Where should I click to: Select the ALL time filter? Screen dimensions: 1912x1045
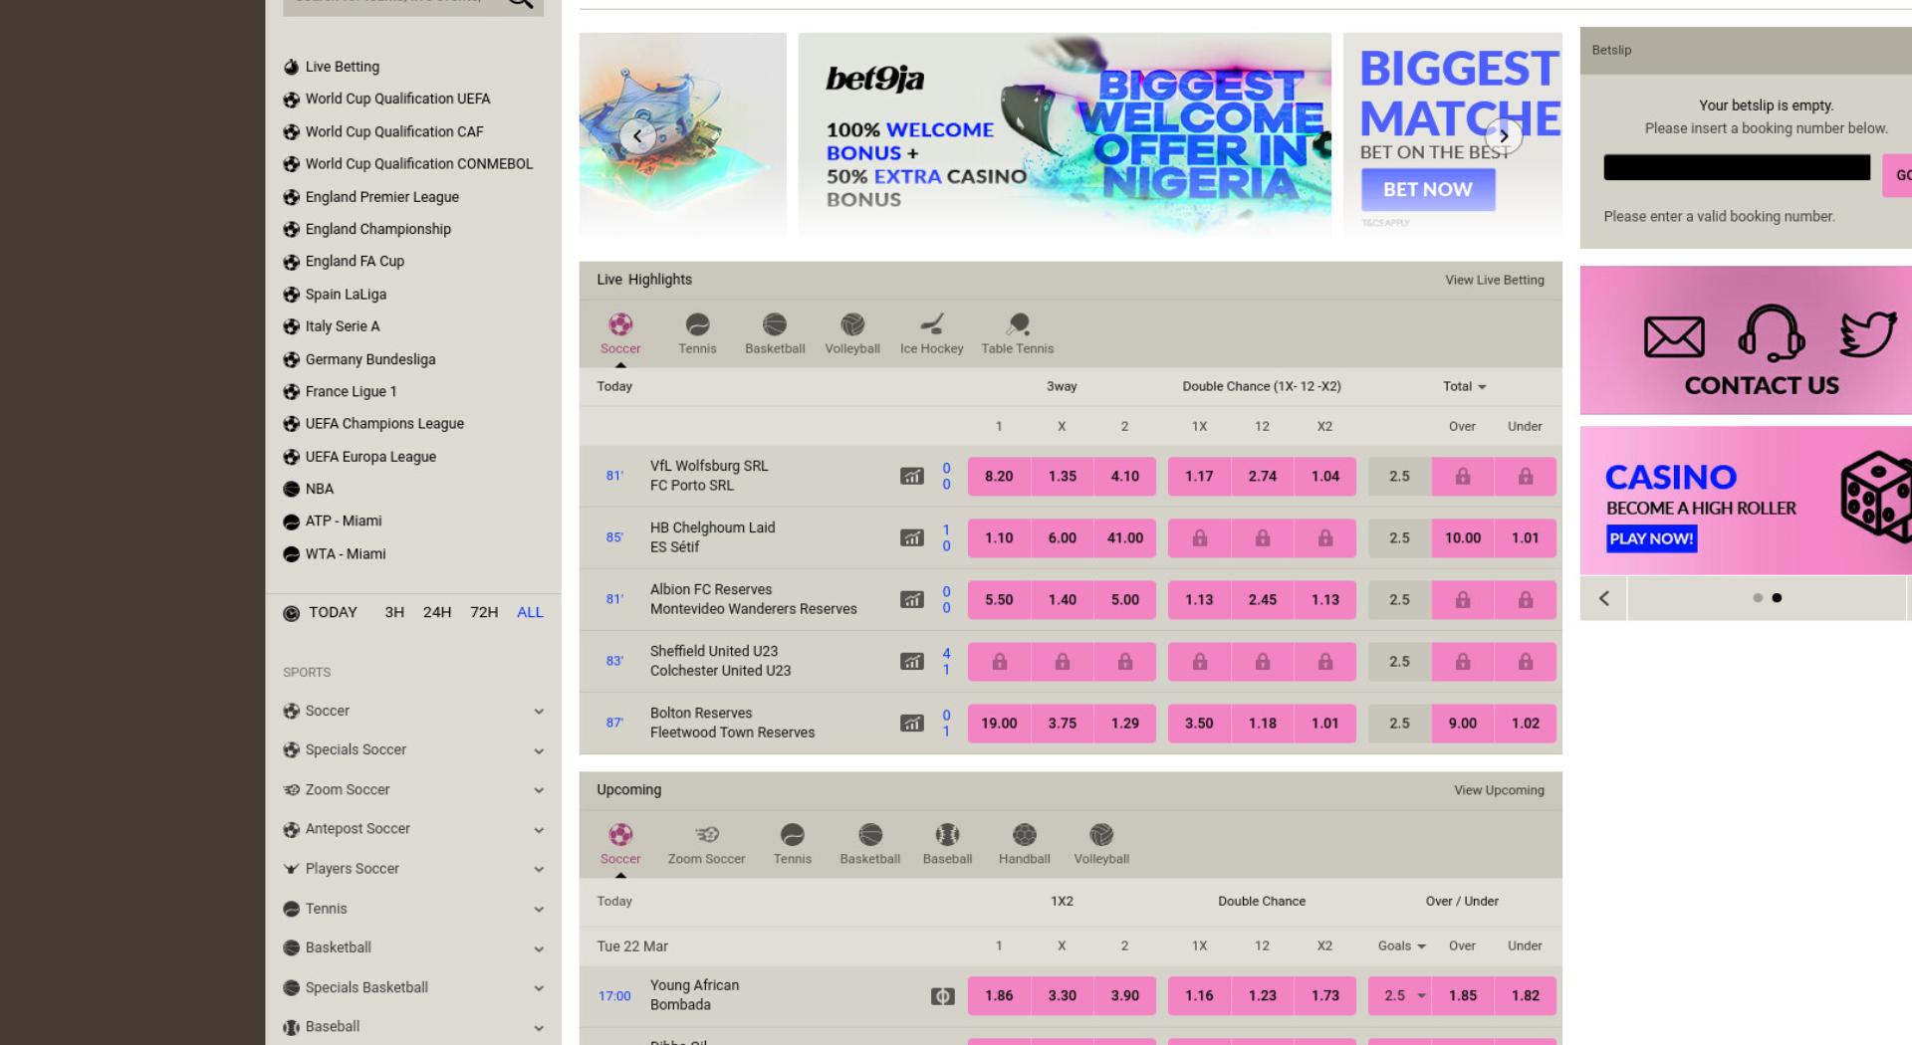tap(530, 612)
